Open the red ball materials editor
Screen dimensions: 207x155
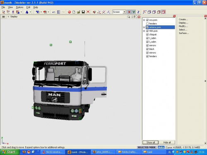(69, 12)
